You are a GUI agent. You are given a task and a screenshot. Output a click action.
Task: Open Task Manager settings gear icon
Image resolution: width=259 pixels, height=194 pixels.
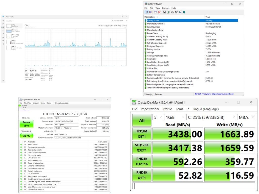3,81
